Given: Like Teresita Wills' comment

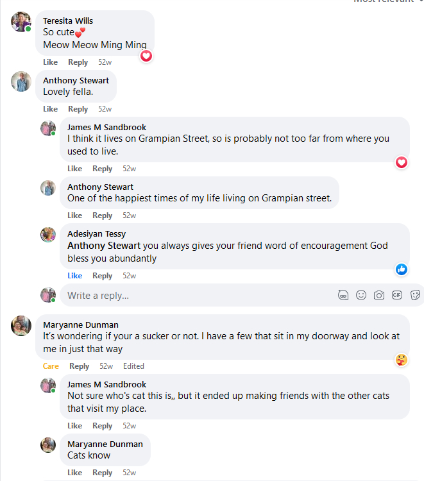Looking at the screenshot, I should click(x=50, y=62).
